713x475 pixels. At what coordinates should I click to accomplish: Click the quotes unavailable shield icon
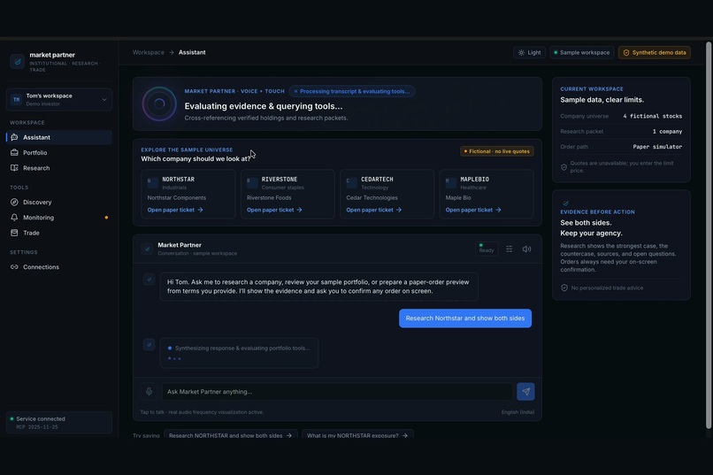(563, 167)
